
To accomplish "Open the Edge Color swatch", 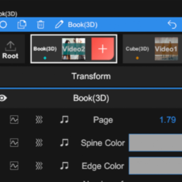I will coord(155,166).
